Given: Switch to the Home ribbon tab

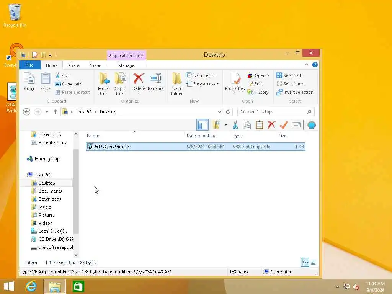Looking at the screenshot, I should [x=52, y=65].
